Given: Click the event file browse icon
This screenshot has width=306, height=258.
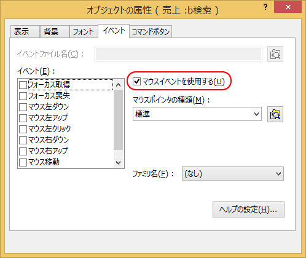Looking at the screenshot, I should 275,54.
